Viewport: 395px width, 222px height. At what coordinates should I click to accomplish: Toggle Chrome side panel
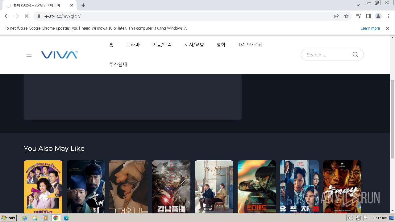[368, 16]
